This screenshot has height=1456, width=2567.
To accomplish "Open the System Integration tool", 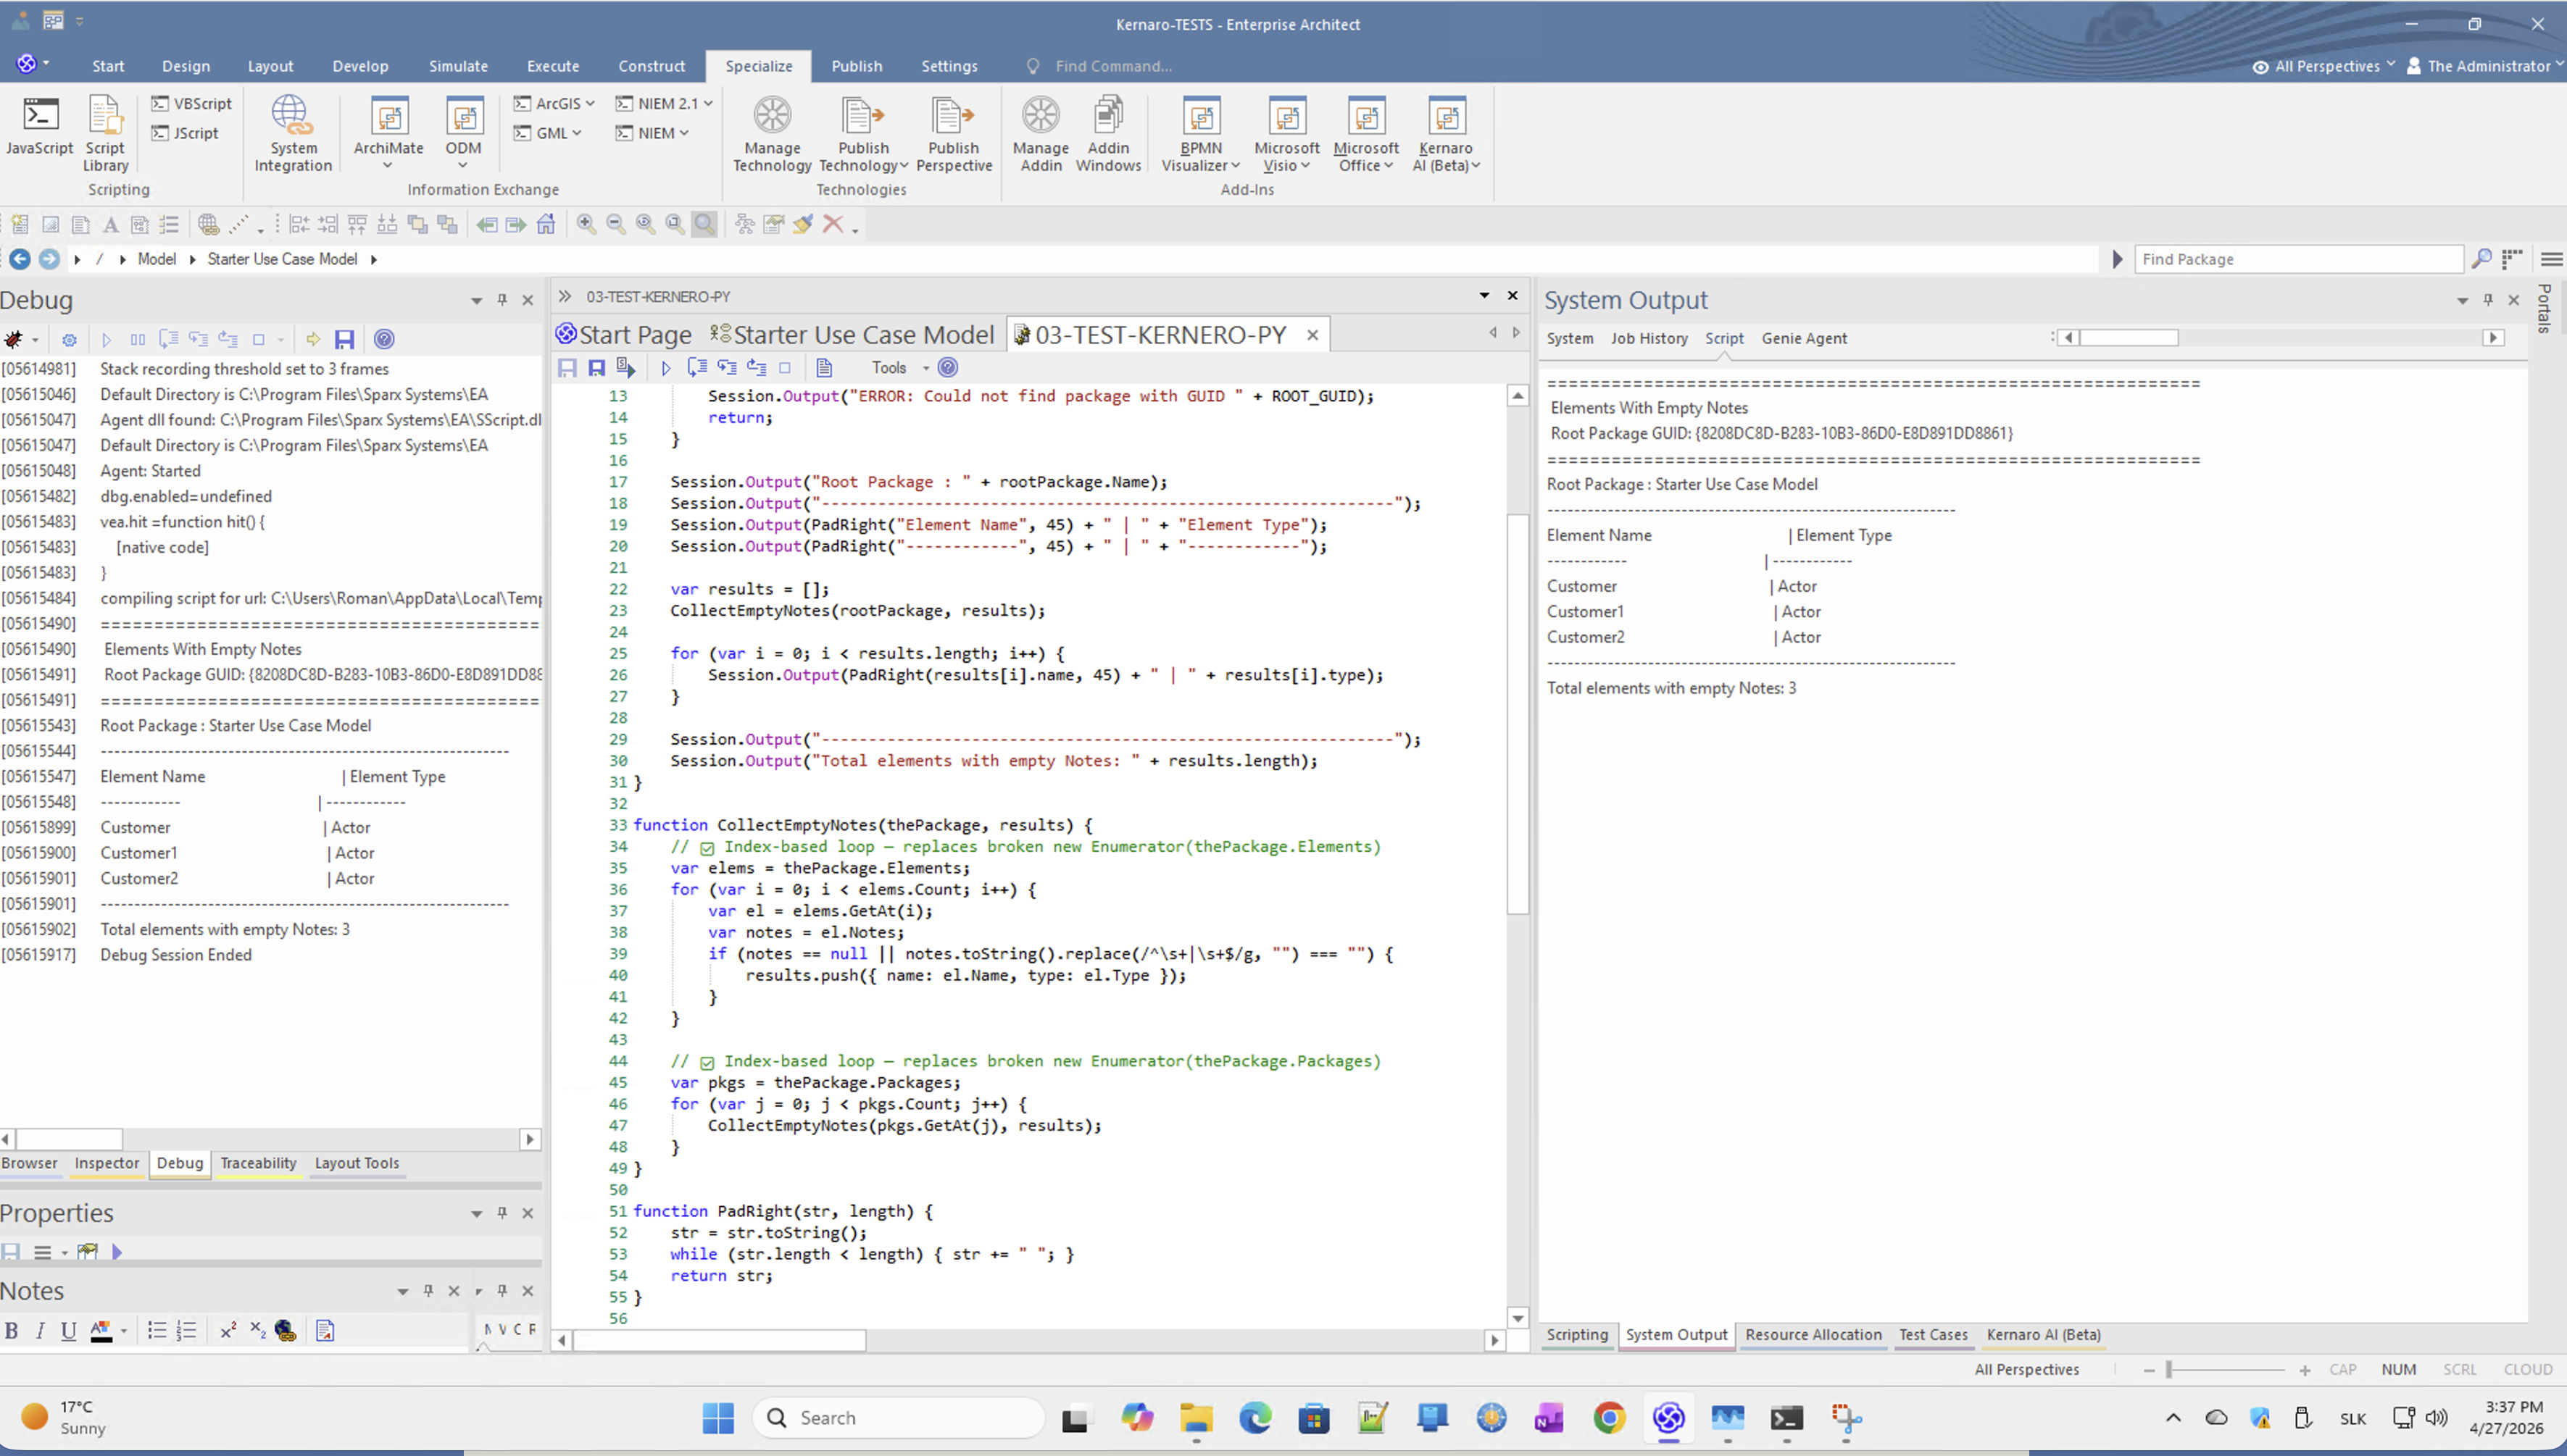I will pos(292,134).
